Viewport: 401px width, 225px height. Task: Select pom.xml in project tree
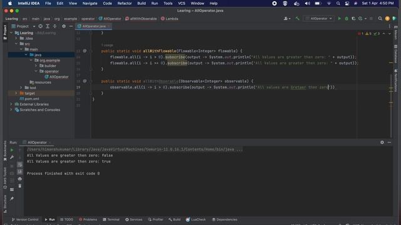point(29,99)
